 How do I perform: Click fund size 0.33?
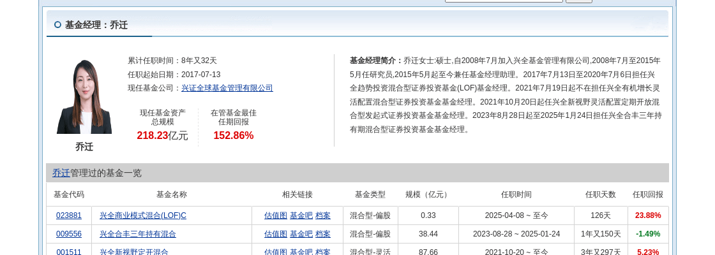(x=428, y=215)
